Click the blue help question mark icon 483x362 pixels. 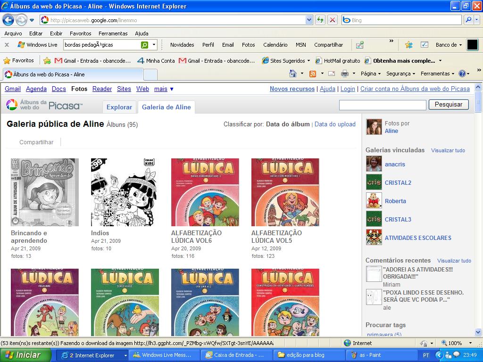tap(462, 74)
